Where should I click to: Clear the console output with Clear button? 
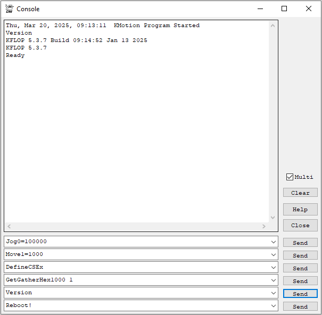[300, 193]
